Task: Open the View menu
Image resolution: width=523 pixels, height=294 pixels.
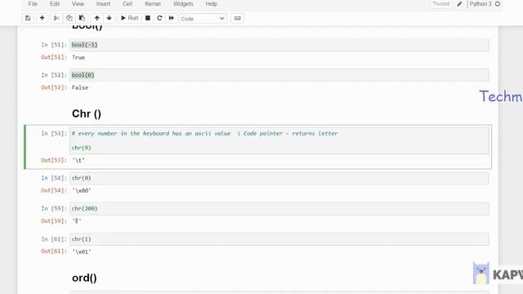Action: [x=78, y=4]
